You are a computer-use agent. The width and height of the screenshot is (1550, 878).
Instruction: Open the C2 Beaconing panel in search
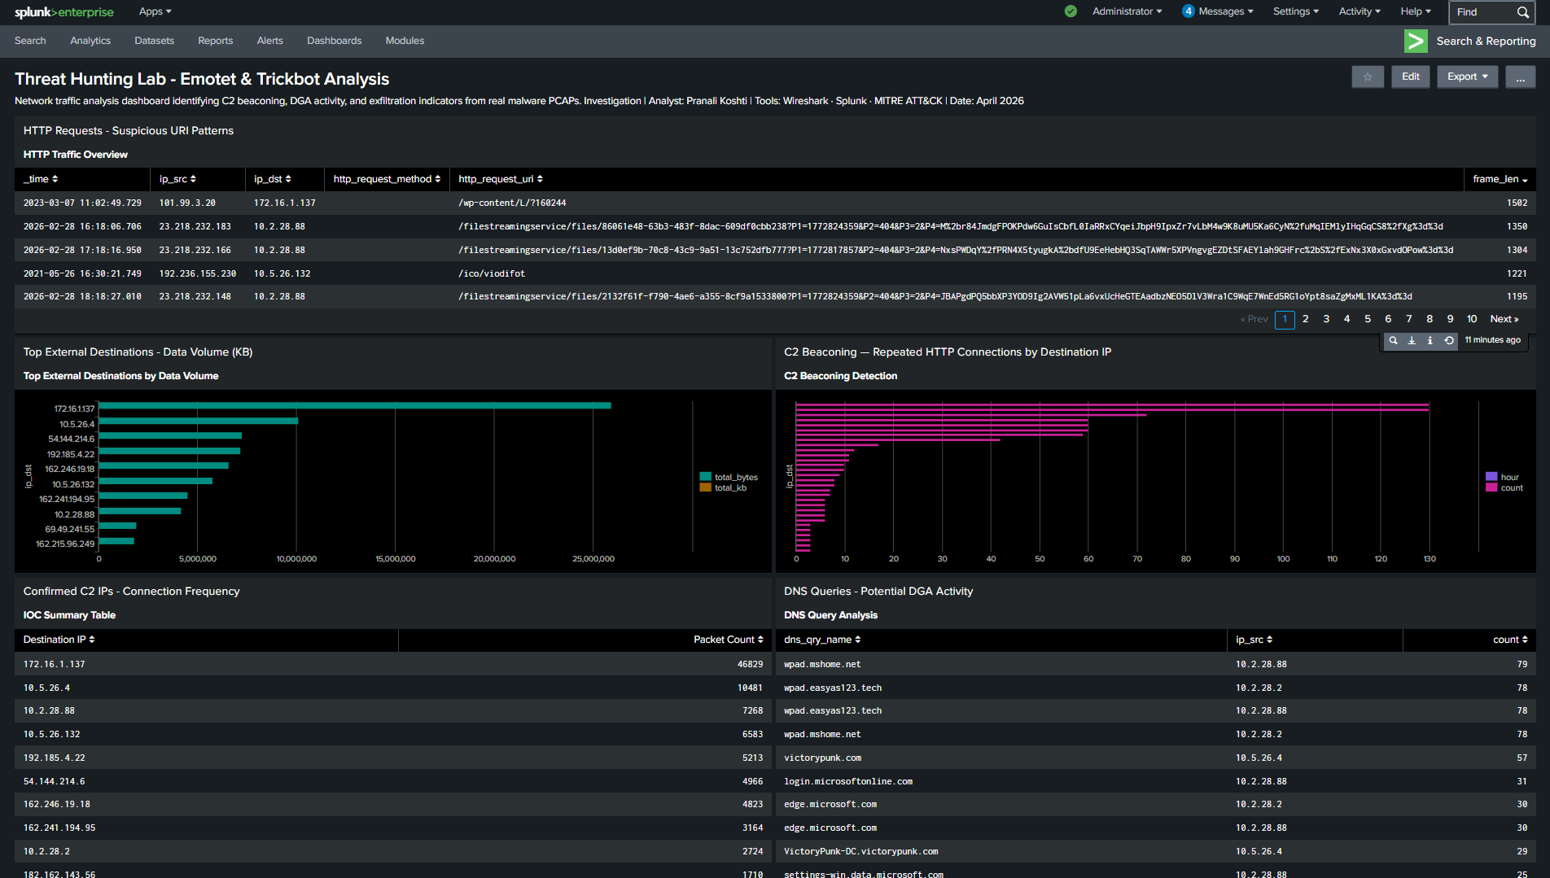pyautogui.click(x=1393, y=340)
